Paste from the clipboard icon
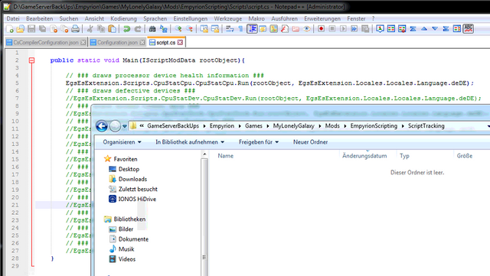The image size is (490, 276). tap(112, 29)
